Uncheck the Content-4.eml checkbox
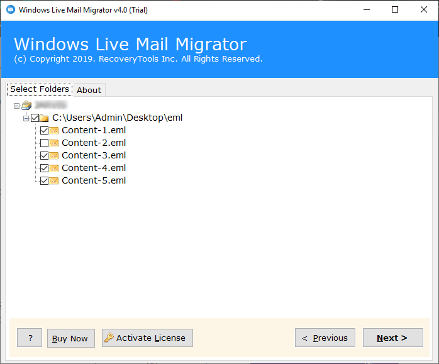 pyautogui.click(x=44, y=168)
